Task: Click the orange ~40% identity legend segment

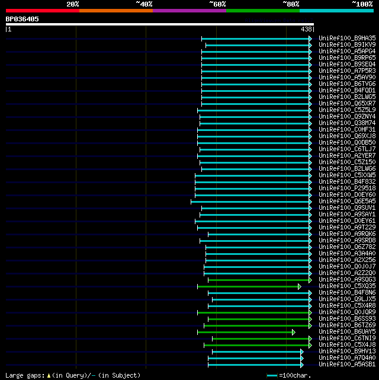Action: (x=116, y=11)
